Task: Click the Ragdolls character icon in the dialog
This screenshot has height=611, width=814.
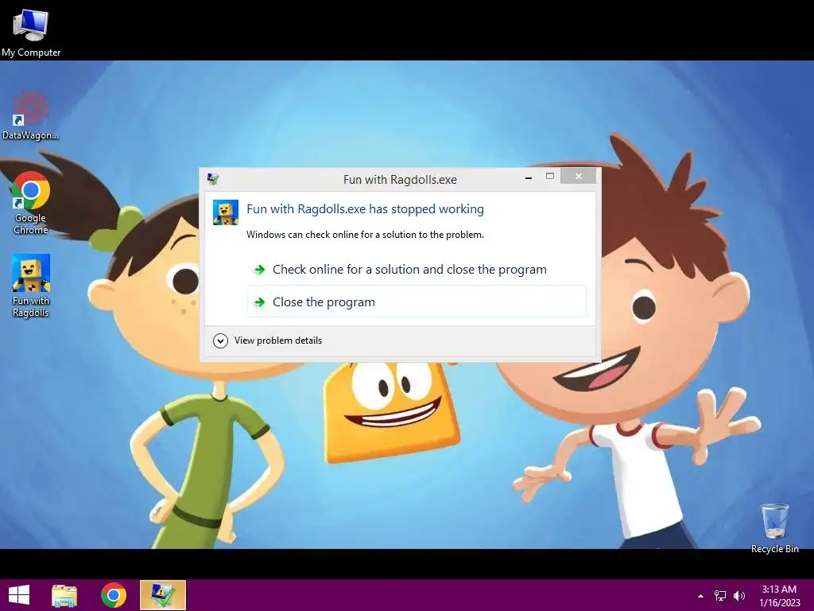Action: 225,212
